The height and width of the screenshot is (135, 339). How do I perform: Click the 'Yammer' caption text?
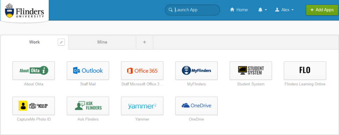[x=142, y=119]
